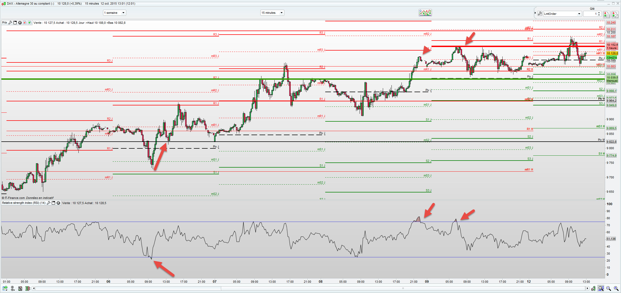Click the chain link icon at bottom

click(12, 288)
